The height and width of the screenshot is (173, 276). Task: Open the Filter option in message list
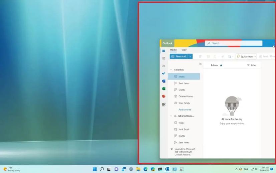252,65
